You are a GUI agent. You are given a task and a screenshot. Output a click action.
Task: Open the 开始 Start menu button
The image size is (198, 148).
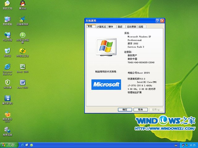coord(9,145)
